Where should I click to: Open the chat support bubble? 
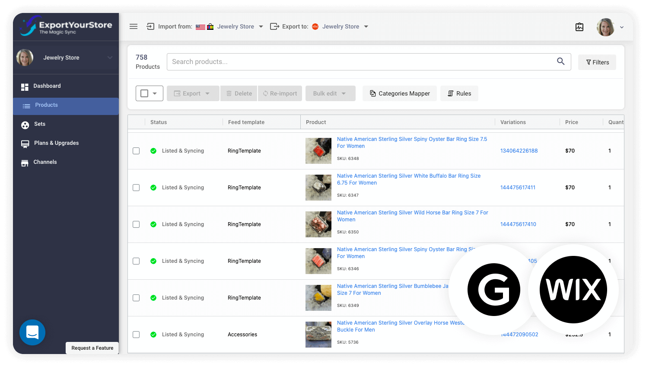(x=32, y=332)
